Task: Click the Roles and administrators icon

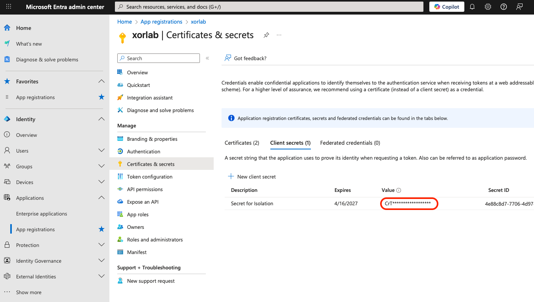Action: point(120,239)
